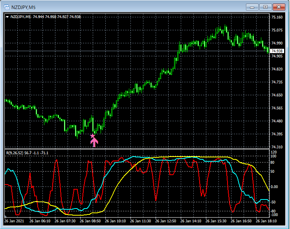Image resolution: width=290 pixels, height=229 pixels.
Task: Click the NZDJPY,M5 window title text
Action: tap(23, 7)
